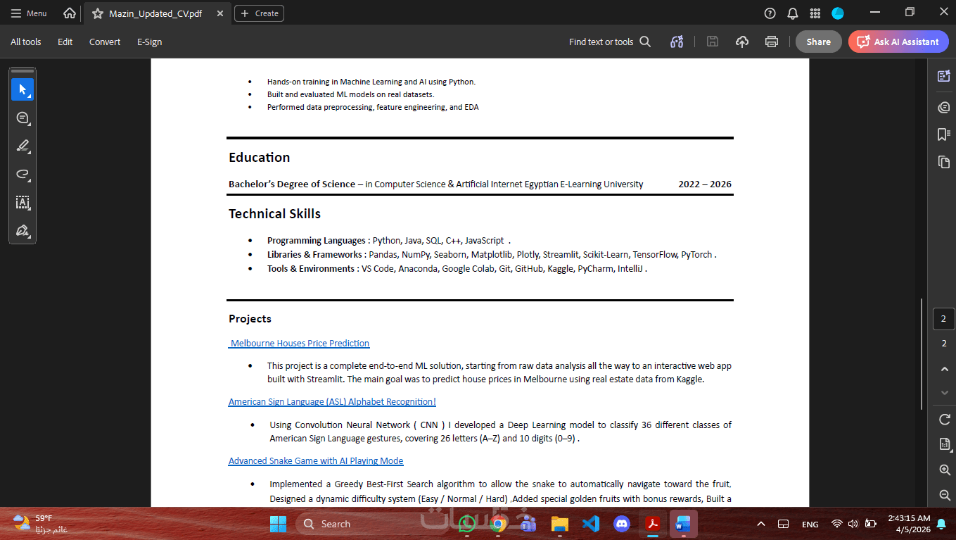Click the "Projects" heading text
This screenshot has height=540, width=956.
click(250, 319)
